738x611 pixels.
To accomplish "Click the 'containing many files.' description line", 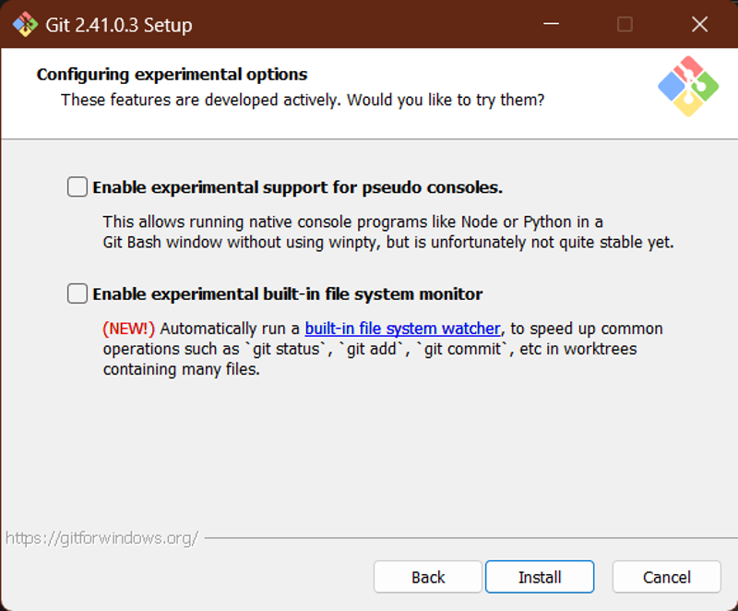I will 181,369.
